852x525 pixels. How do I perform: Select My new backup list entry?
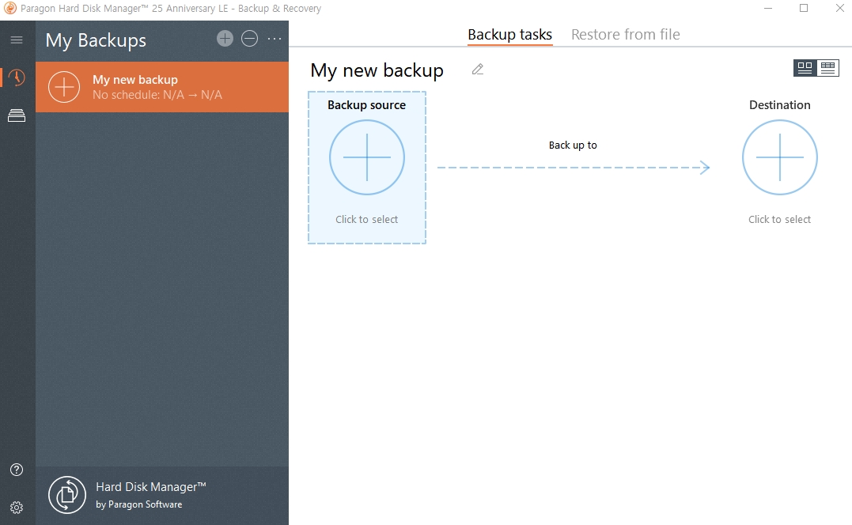[162, 87]
